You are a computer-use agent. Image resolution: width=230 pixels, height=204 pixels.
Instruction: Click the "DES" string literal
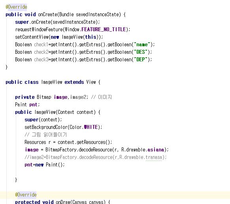click(141, 52)
